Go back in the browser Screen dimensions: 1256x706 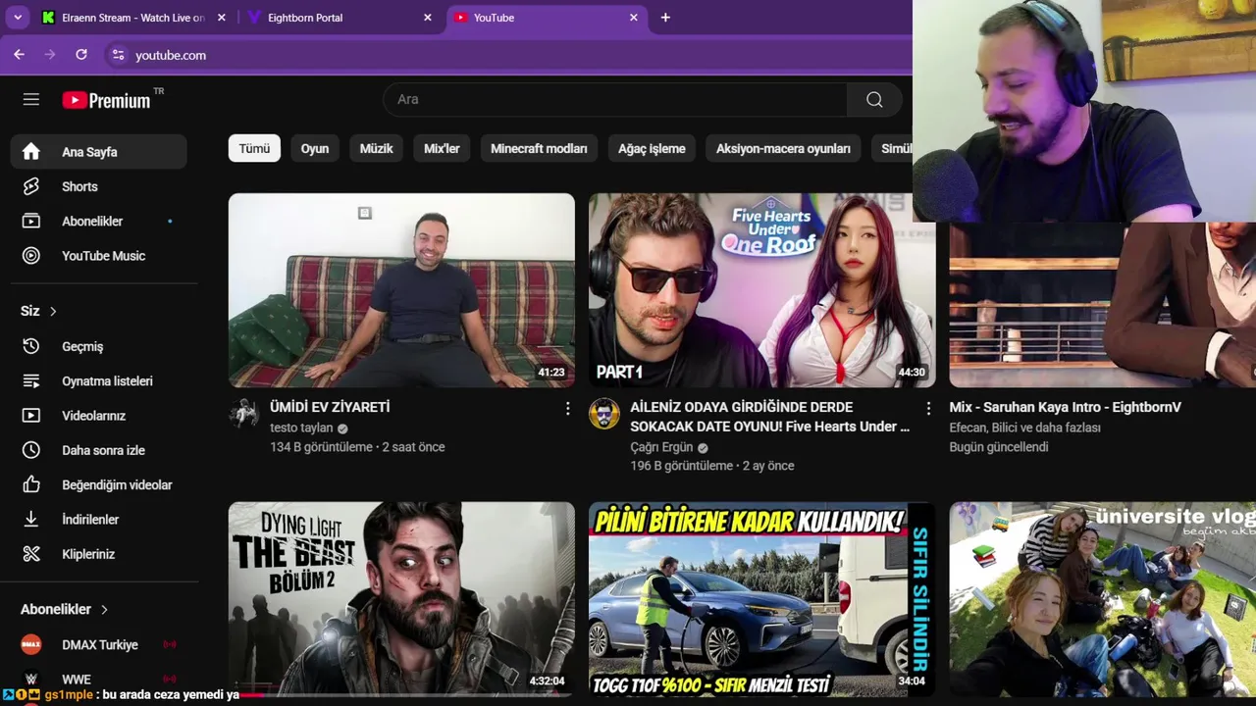pos(19,55)
